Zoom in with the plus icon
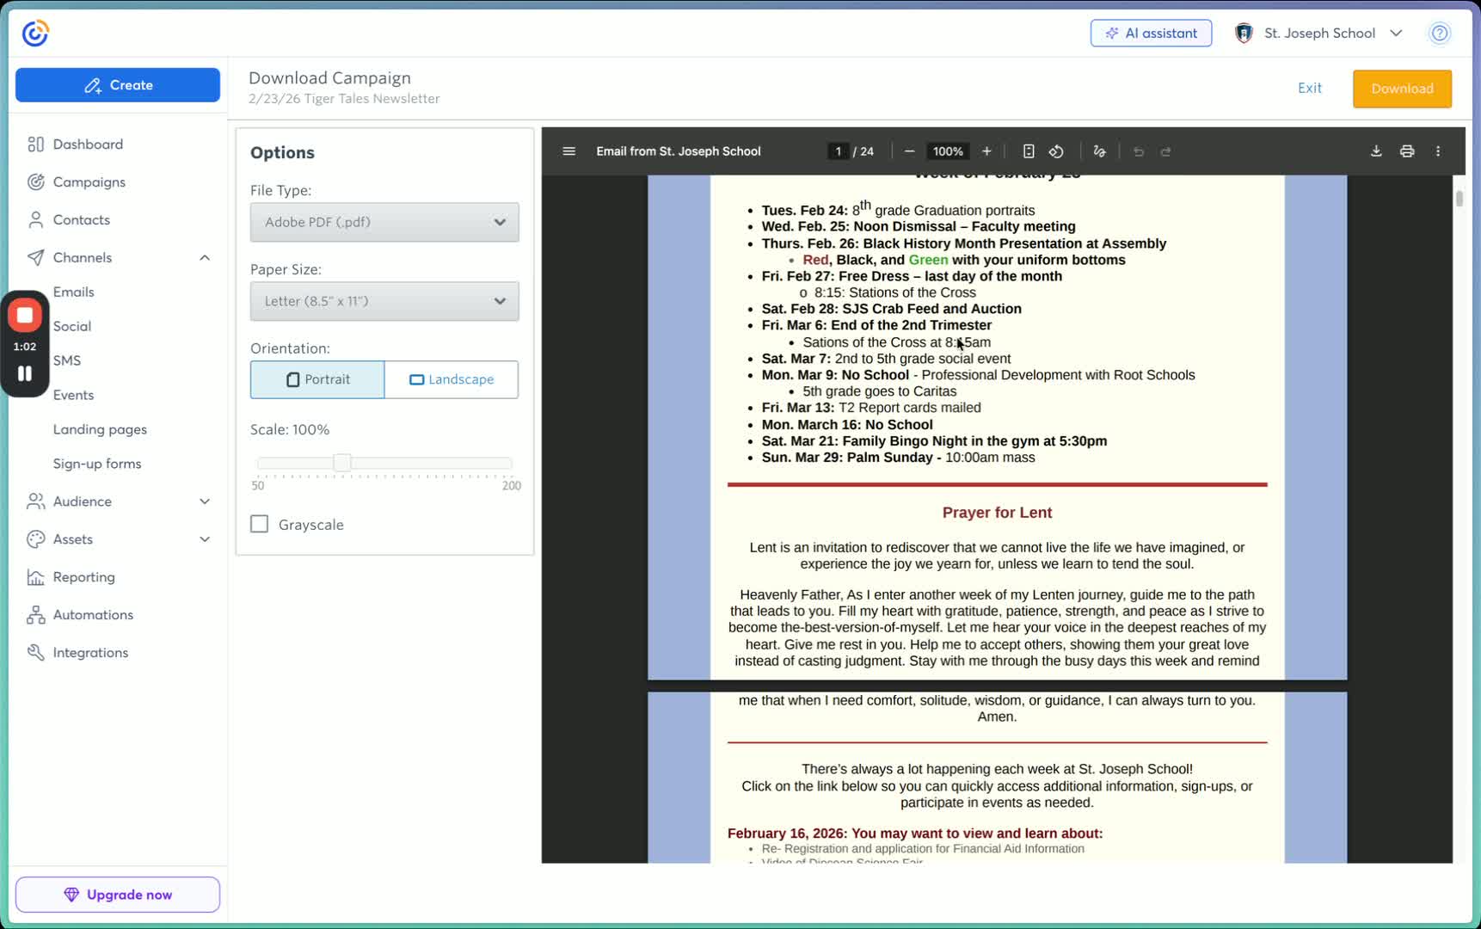Image resolution: width=1481 pixels, height=929 pixels. pos(986,151)
